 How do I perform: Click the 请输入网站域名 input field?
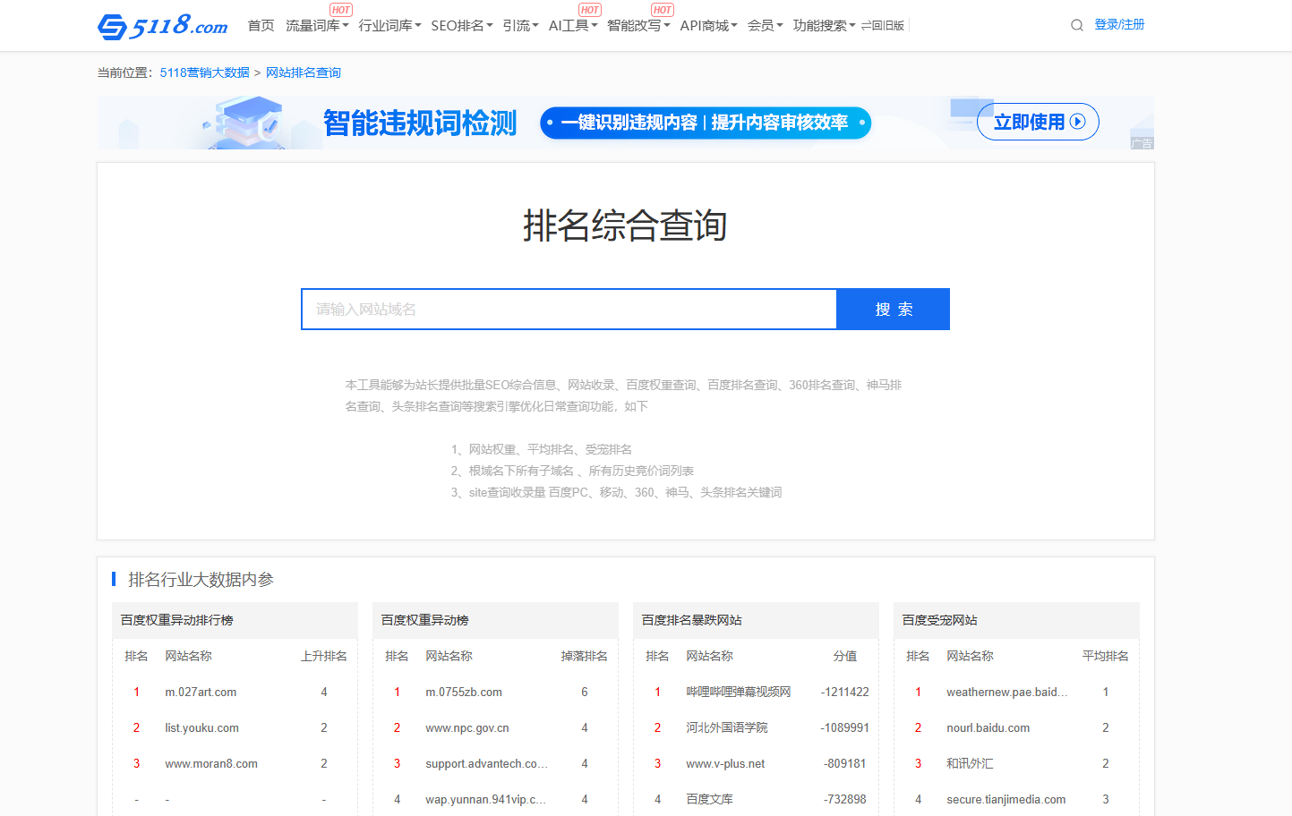tap(569, 309)
